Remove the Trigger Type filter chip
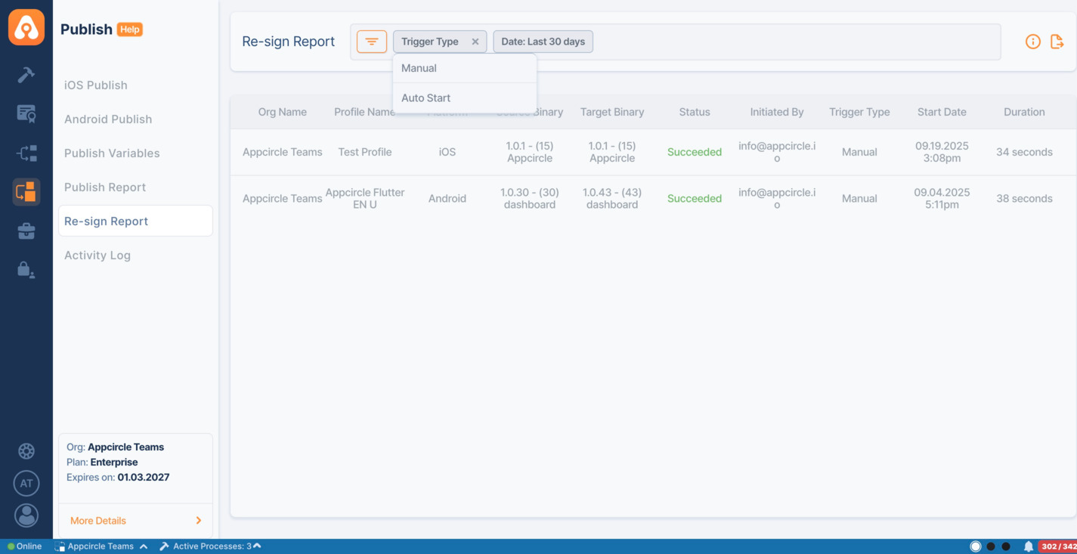Viewport: 1077px width, 554px height. (475, 42)
